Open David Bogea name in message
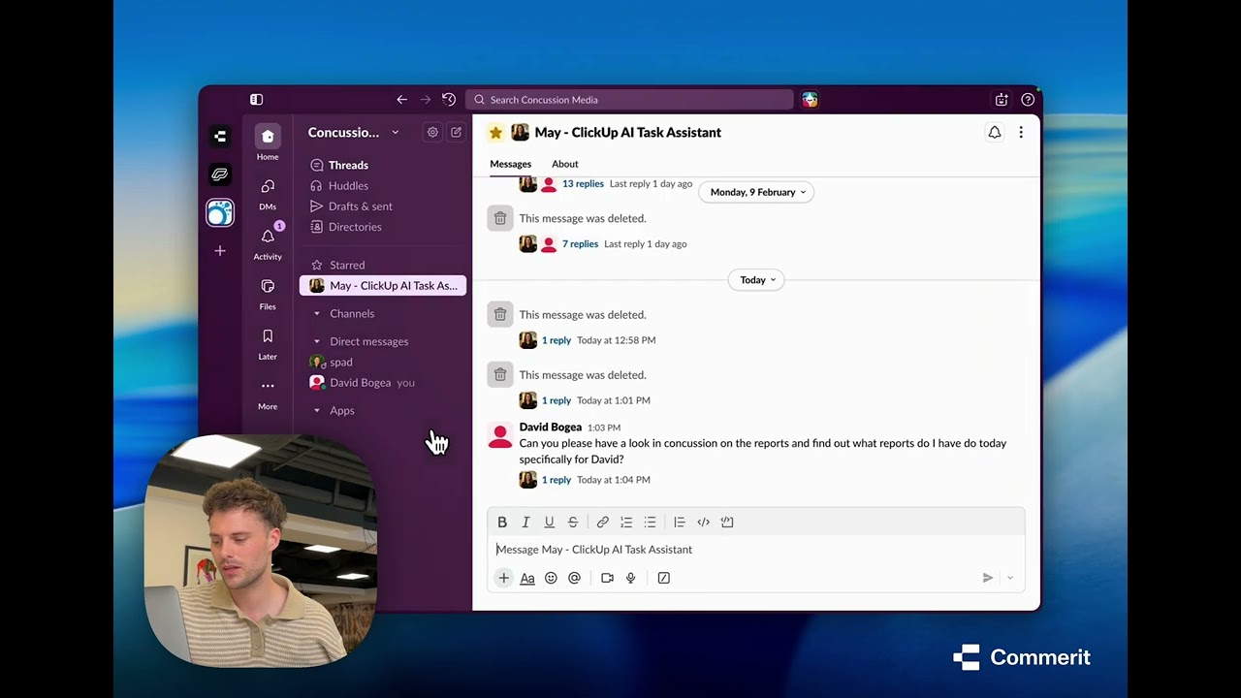 pyautogui.click(x=550, y=427)
